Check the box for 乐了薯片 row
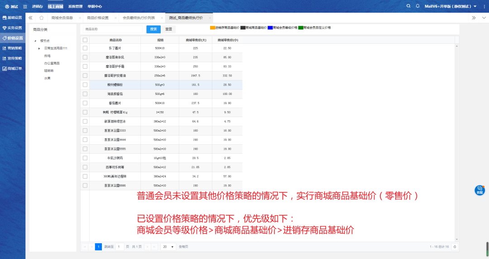 (x=85, y=48)
